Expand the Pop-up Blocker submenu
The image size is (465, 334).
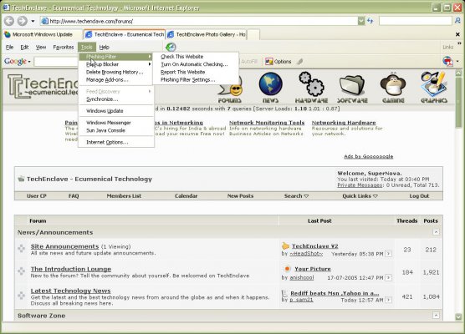click(x=116, y=64)
